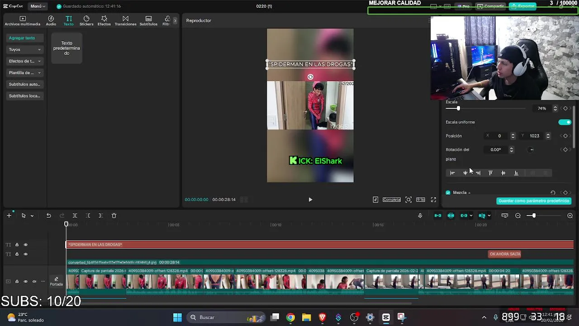
Task: Click Guardar como parámetro predefinido
Action: tap(534, 201)
